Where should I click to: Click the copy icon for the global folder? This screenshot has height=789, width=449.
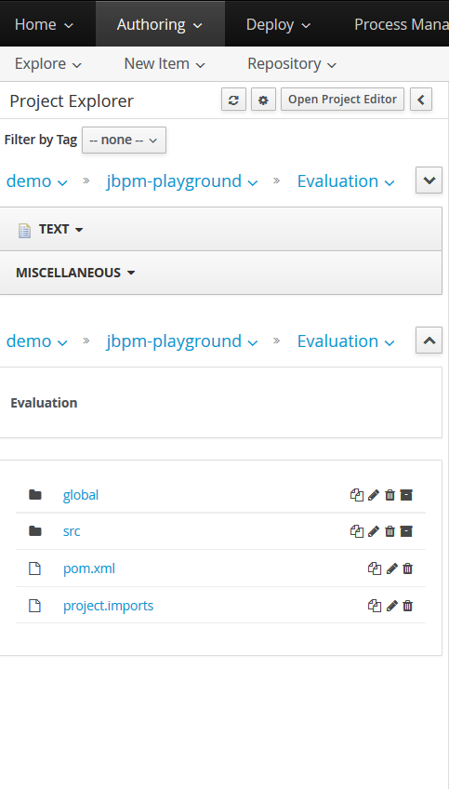[356, 495]
